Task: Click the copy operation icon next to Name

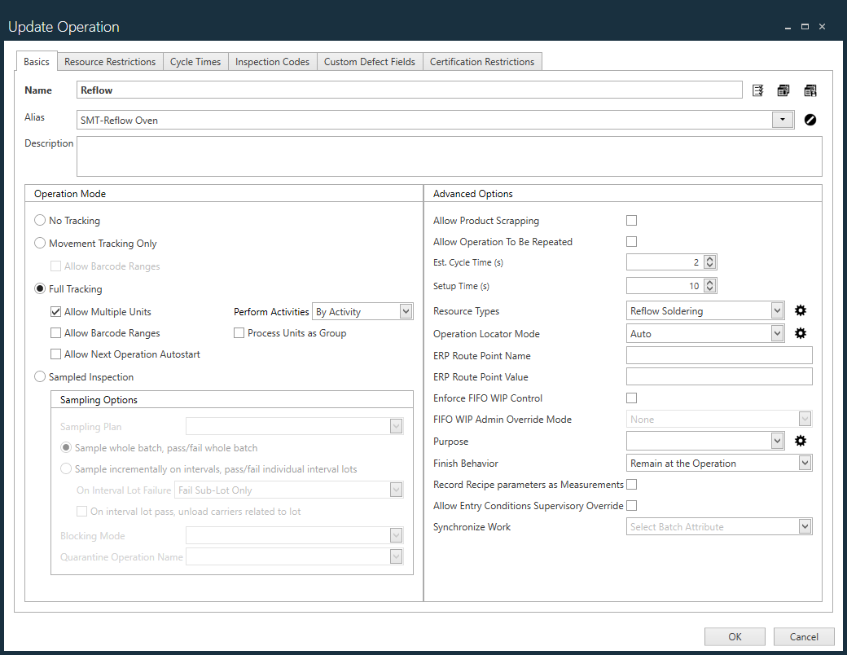Action: pyautogui.click(x=783, y=90)
